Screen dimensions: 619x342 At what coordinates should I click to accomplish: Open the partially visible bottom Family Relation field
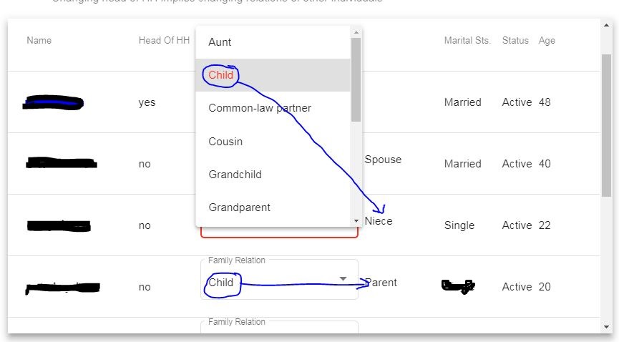279,328
